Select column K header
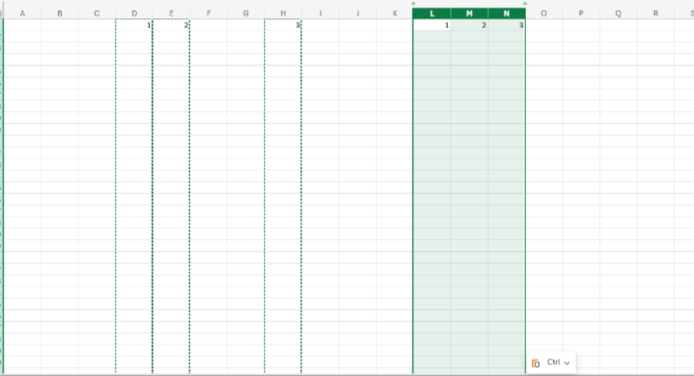Viewport: 694px width, 376px height. pyautogui.click(x=395, y=14)
